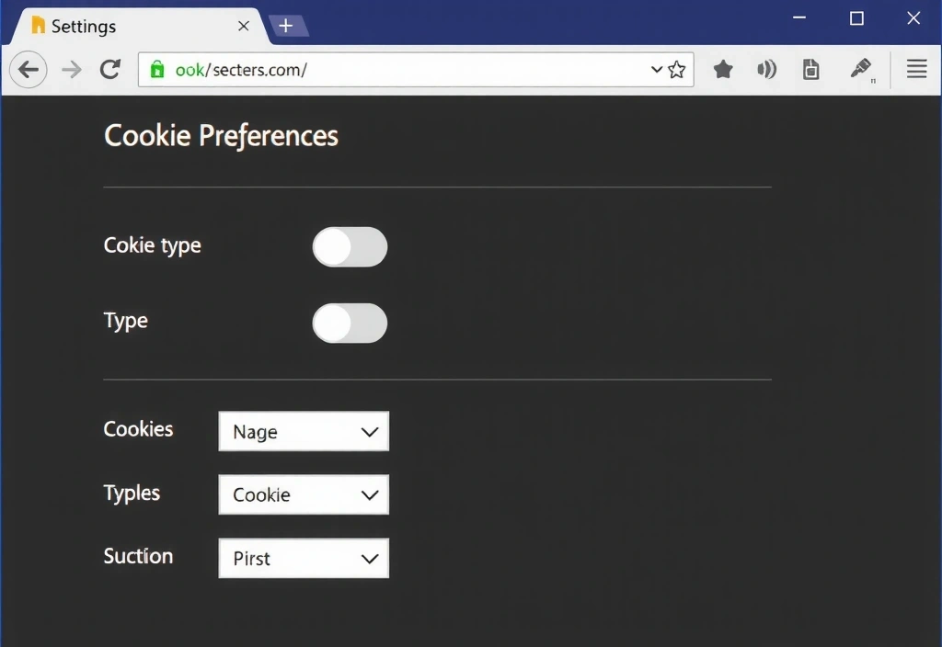The image size is (942, 647).
Task: Click the green padlock security icon
Action: pos(156,69)
